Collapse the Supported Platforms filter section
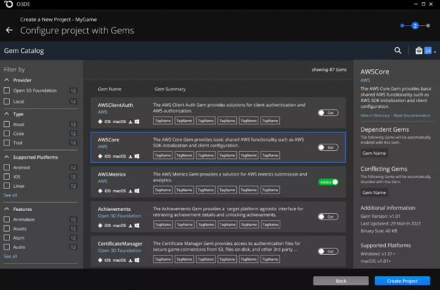 (7, 157)
